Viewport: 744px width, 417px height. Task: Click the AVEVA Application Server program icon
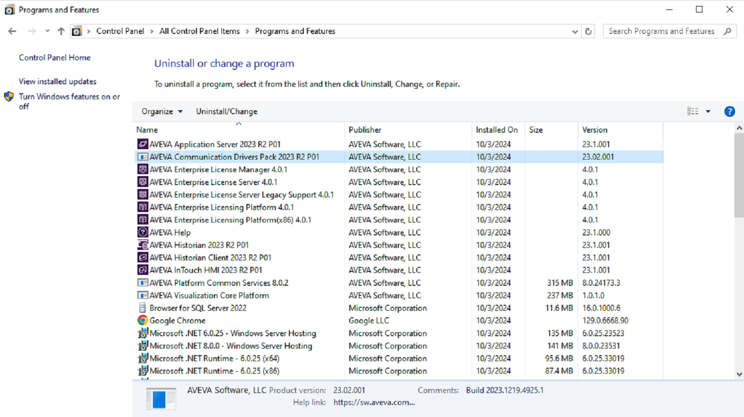(x=142, y=144)
